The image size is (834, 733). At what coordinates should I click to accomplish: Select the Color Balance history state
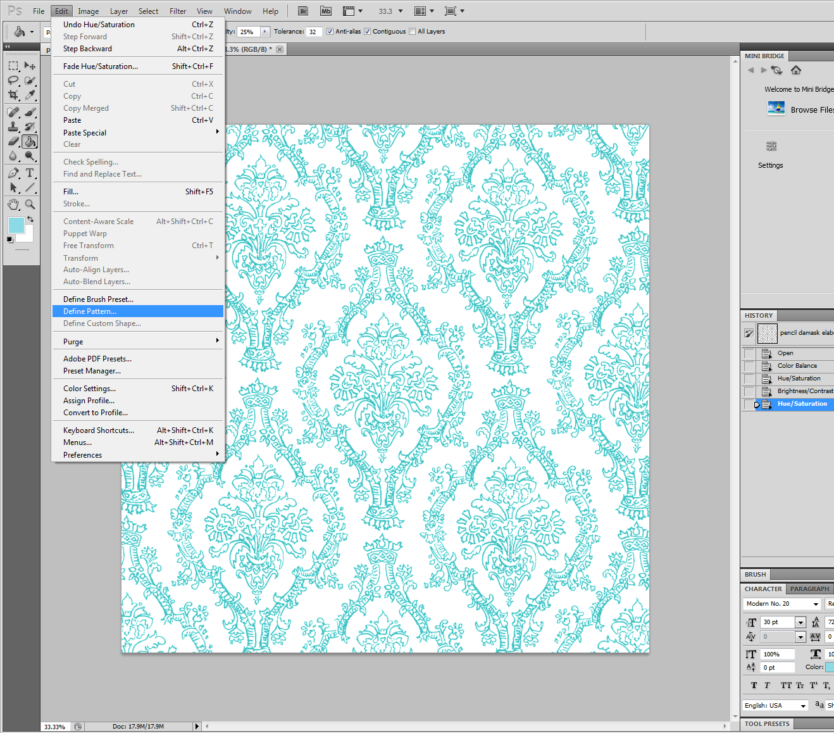797,366
